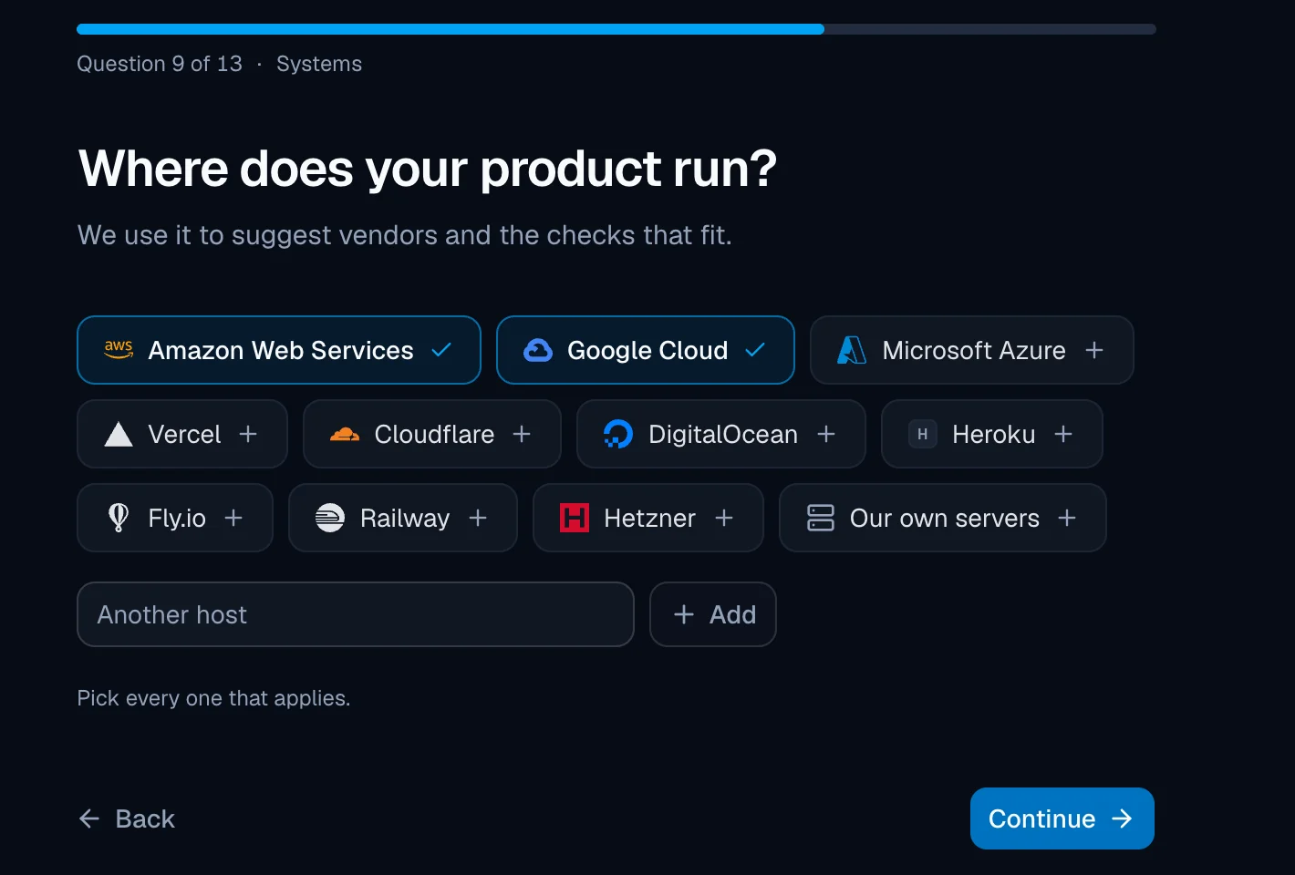Click the red Hetzner logo
The width and height of the screenshot is (1295, 875).
pos(575,518)
